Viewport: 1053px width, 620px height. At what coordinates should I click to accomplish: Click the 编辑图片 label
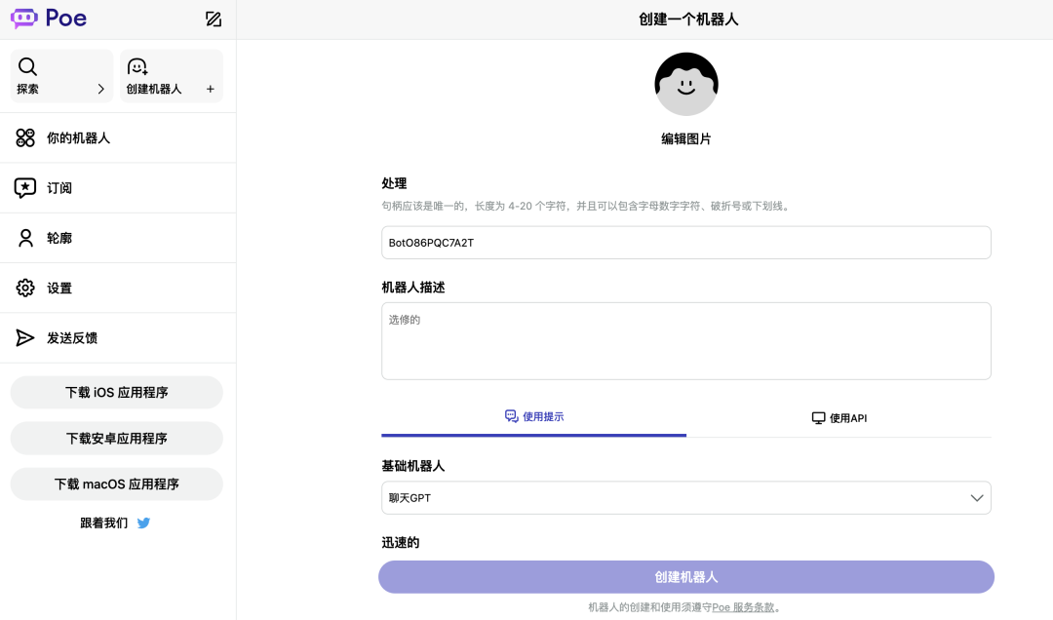pyautogui.click(x=686, y=139)
